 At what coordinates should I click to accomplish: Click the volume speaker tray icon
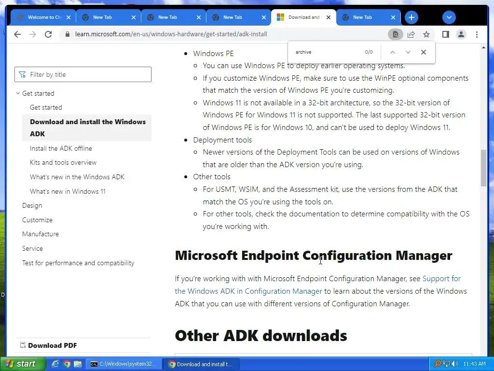pyautogui.click(x=454, y=364)
